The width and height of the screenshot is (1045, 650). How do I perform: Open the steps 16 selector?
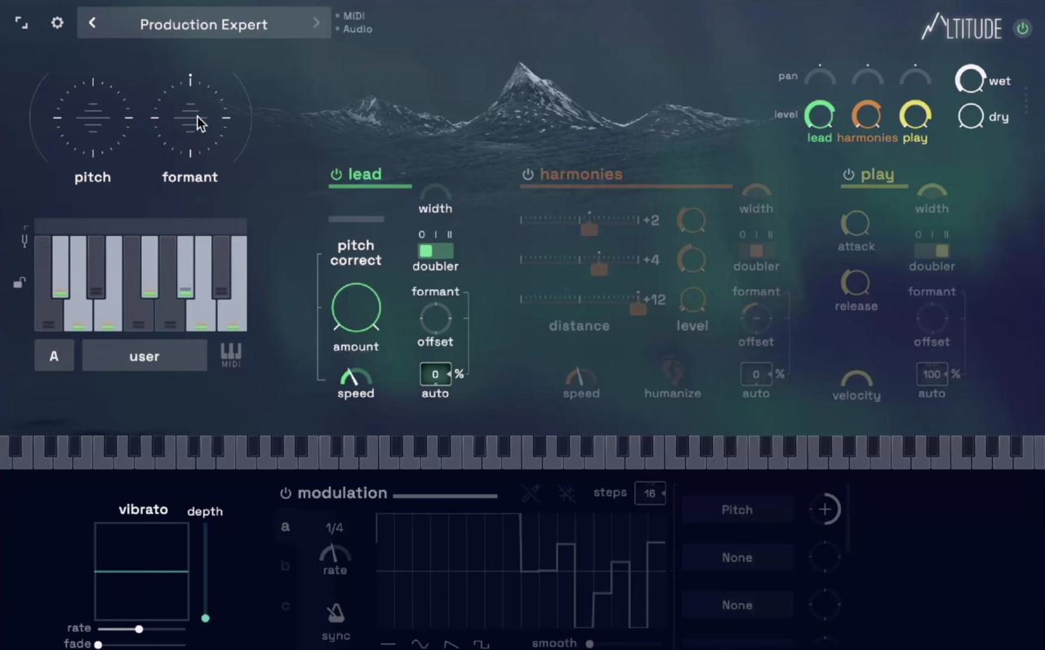651,493
